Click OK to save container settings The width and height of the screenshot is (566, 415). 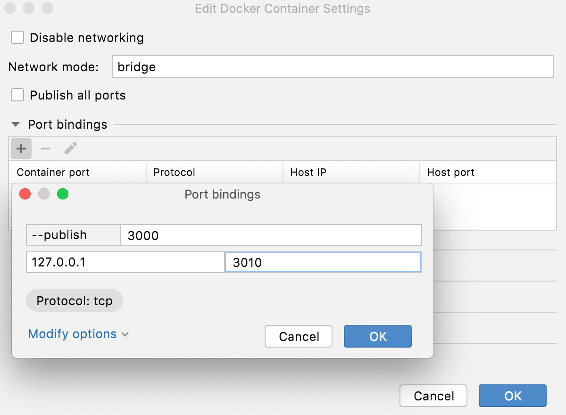tap(512, 396)
